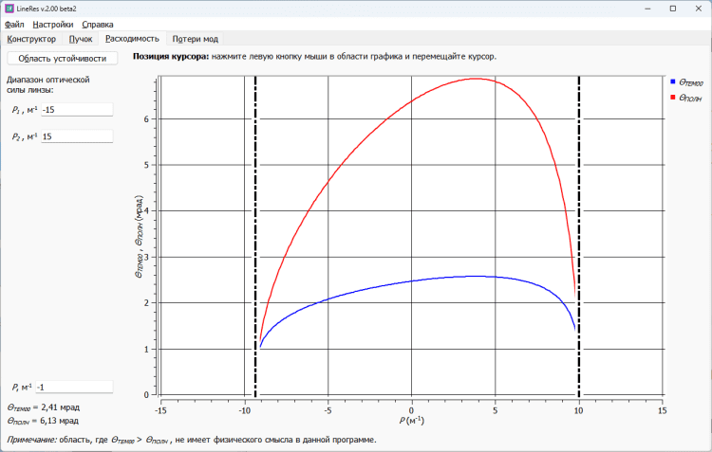This screenshot has height=452, width=712.
Task: Click the P₁ input field containing -15
Action: point(76,110)
